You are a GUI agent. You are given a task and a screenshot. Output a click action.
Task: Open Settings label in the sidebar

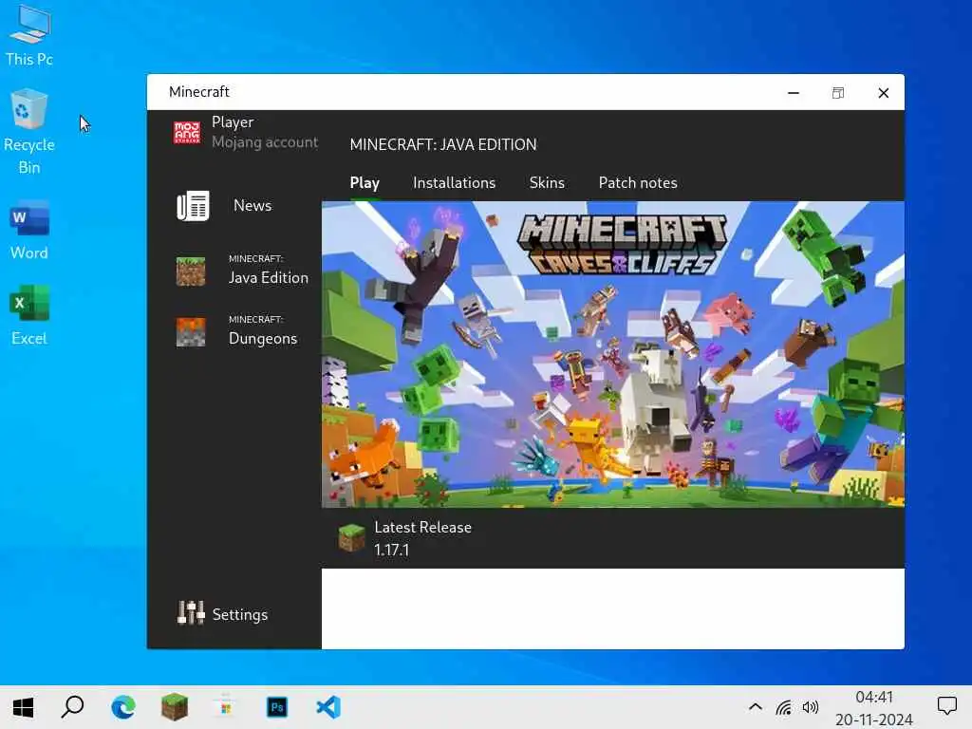240,614
